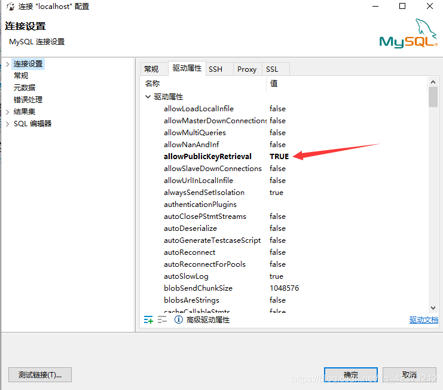
Task: Maximize the connection configuration window
Action: (402, 6)
